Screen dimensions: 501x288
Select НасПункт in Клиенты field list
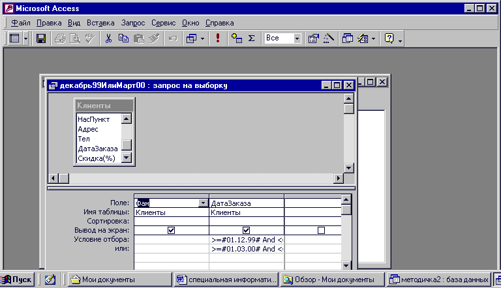click(x=94, y=119)
